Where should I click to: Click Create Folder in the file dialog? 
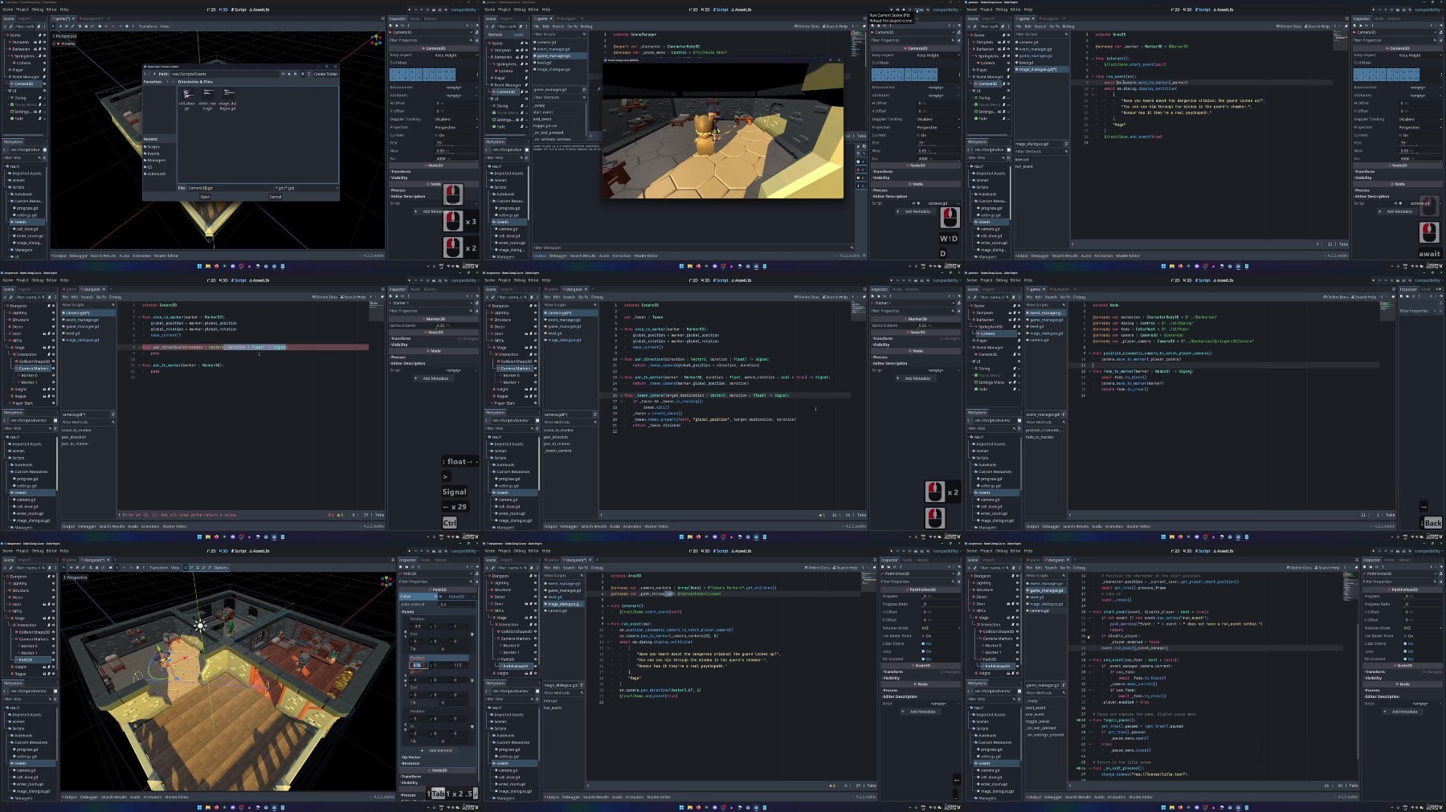point(325,74)
